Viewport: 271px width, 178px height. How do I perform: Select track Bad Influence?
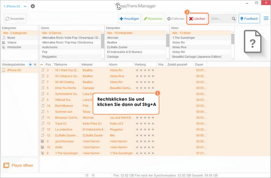click(x=64, y=106)
